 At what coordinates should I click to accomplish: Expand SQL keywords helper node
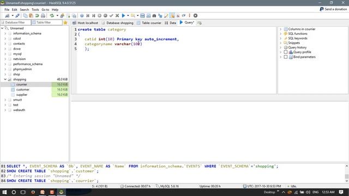tap(280, 39)
